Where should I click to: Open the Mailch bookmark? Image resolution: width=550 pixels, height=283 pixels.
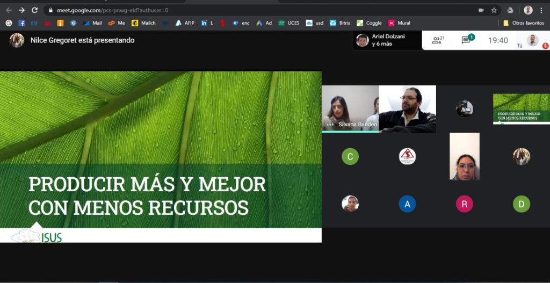(x=144, y=23)
